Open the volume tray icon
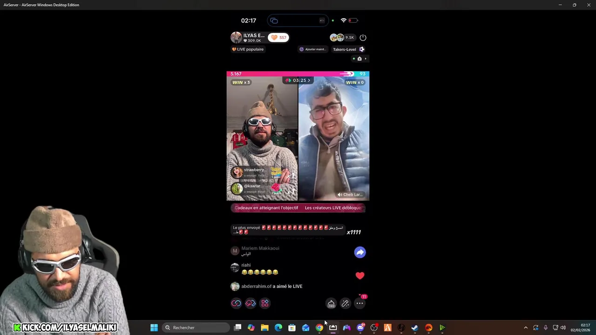The width and height of the screenshot is (596, 335). pos(563,328)
